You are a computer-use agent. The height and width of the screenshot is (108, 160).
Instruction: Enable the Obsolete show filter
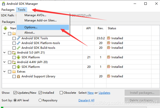point(61,93)
